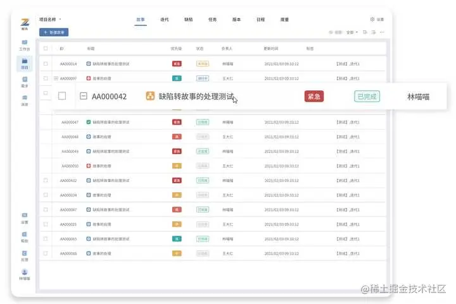Switch to the 迭代 tab
Screen dimensions: 456x304
[165, 20]
